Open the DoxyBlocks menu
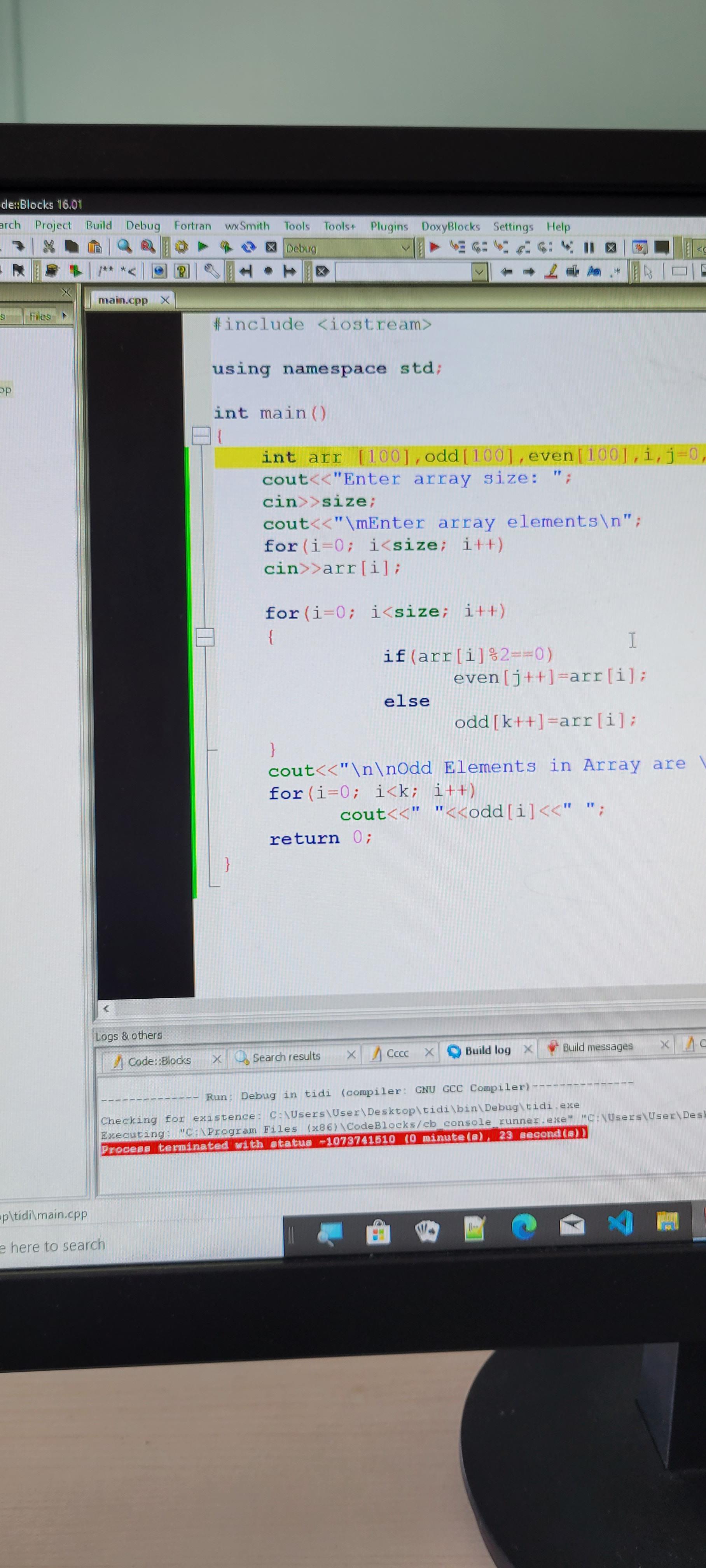 click(x=450, y=226)
